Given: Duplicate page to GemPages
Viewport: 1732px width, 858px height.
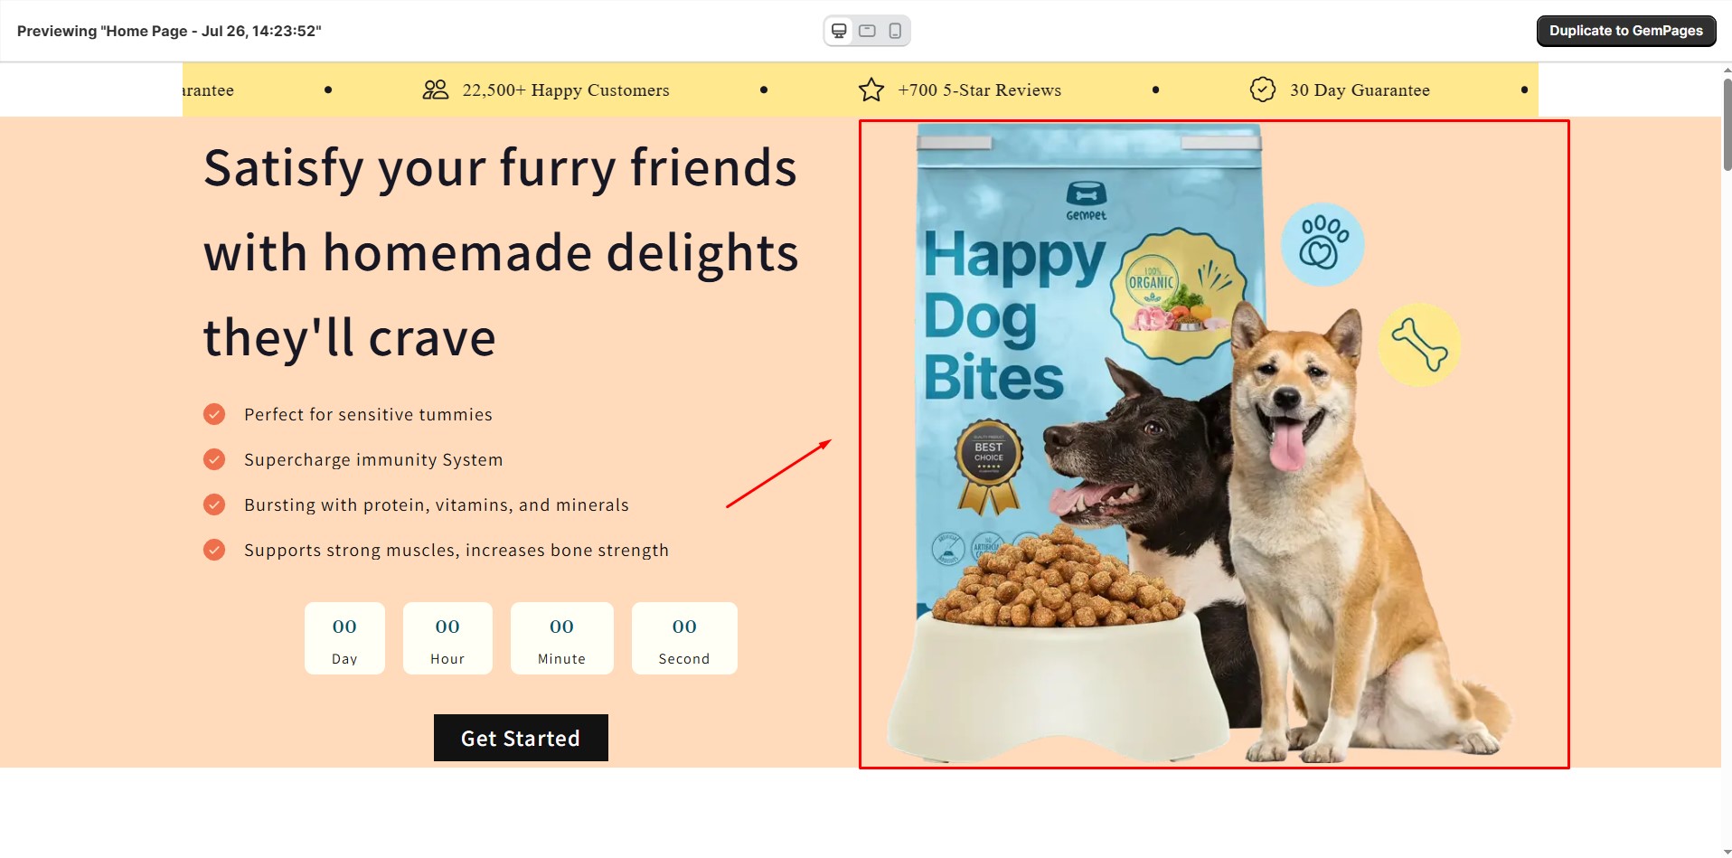Looking at the screenshot, I should click(1626, 31).
